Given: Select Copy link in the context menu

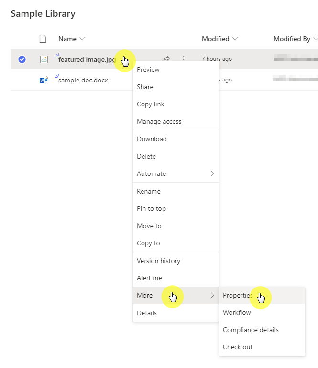Looking at the screenshot, I should pyautogui.click(x=176, y=104).
